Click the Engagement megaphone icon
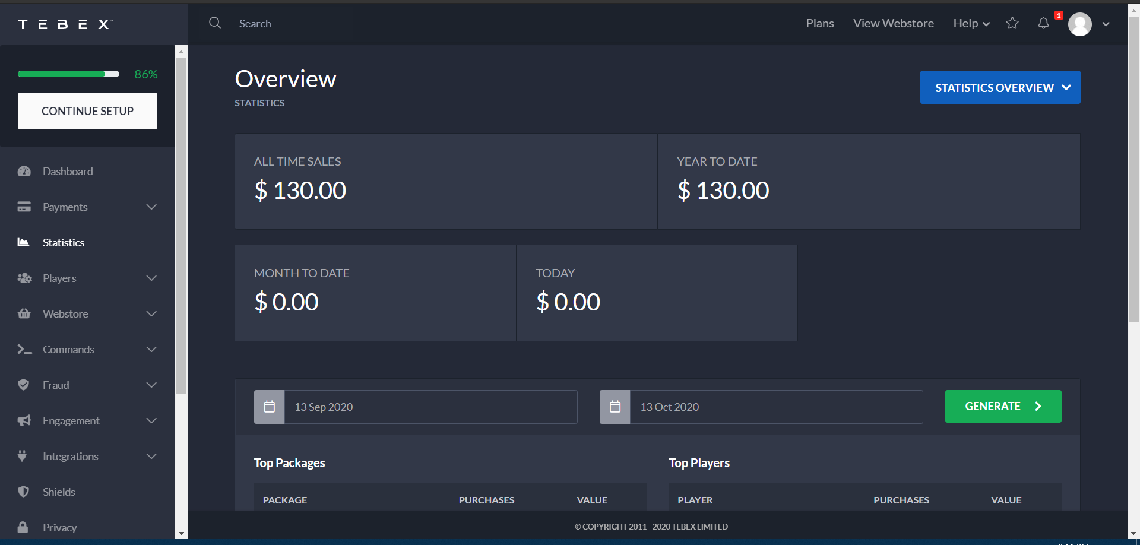The image size is (1140, 545). (24, 420)
